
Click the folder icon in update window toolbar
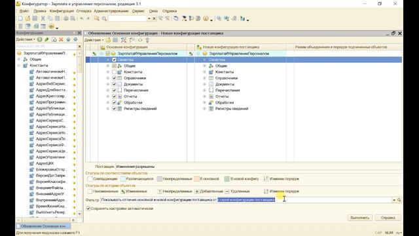point(108,40)
